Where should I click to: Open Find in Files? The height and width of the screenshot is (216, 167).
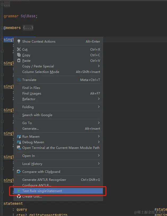pos(58,88)
